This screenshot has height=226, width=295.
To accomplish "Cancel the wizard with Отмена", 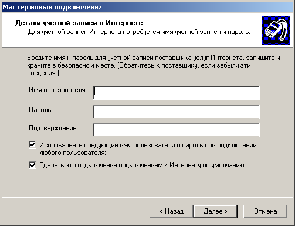I will [x=266, y=211].
